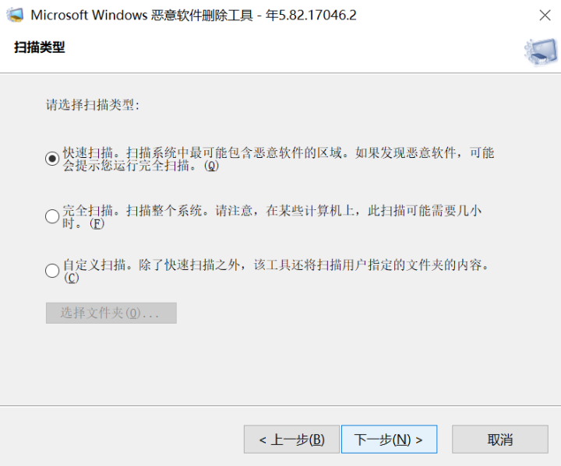Click the (F) shortcut hint of full scan
The width and height of the screenshot is (561, 466).
[x=97, y=224]
